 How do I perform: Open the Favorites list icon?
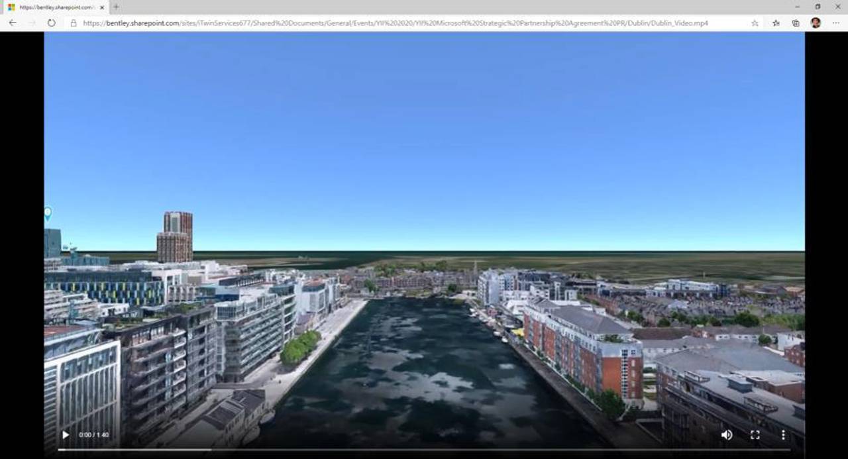click(x=776, y=23)
